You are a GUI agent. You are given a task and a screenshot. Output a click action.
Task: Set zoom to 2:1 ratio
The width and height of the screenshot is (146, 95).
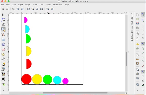[22, 9]
